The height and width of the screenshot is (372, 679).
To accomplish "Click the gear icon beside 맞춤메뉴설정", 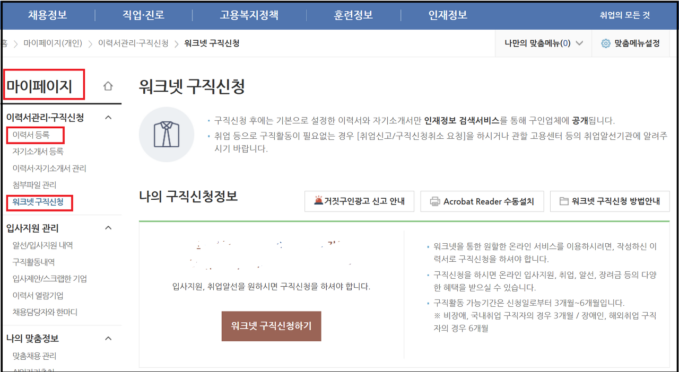I will pos(606,43).
